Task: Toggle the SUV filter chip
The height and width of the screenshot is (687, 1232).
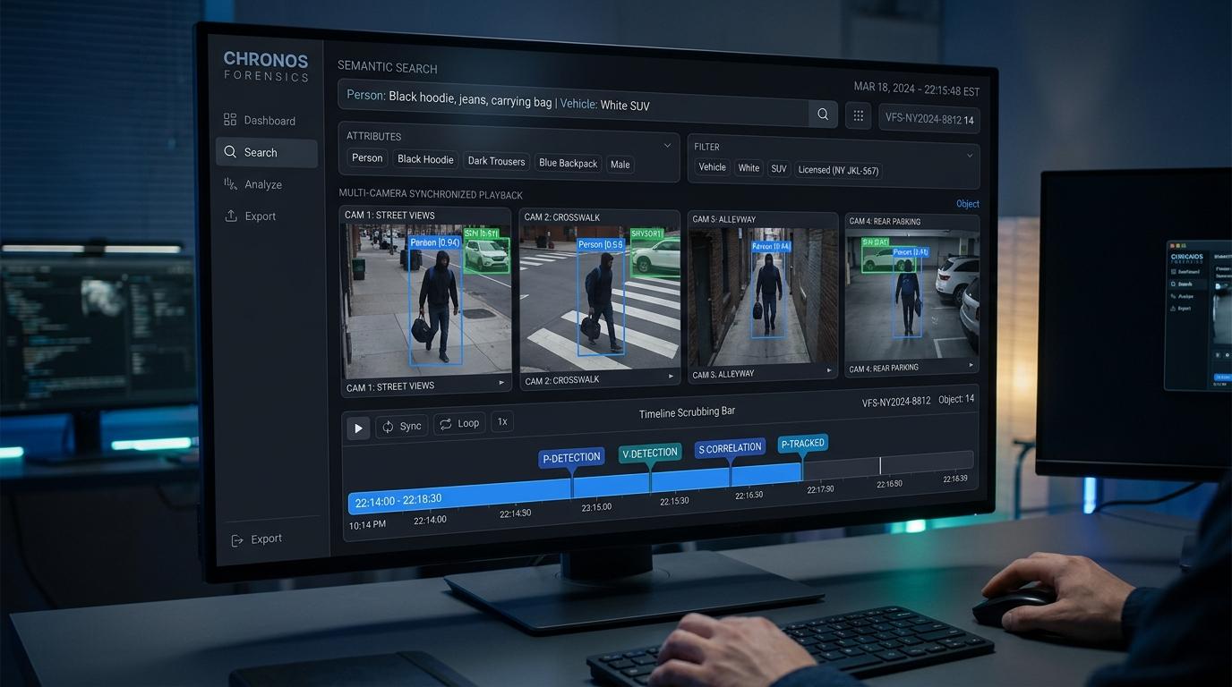Action: pos(779,169)
